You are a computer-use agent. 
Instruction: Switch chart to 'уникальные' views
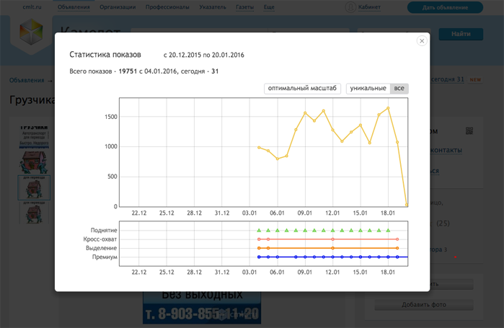coord(368,89)
